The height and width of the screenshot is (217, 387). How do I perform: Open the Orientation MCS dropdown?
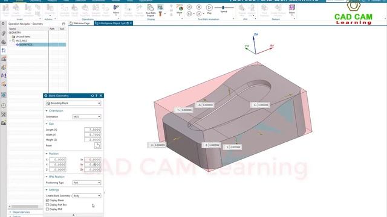click(86, 116)
